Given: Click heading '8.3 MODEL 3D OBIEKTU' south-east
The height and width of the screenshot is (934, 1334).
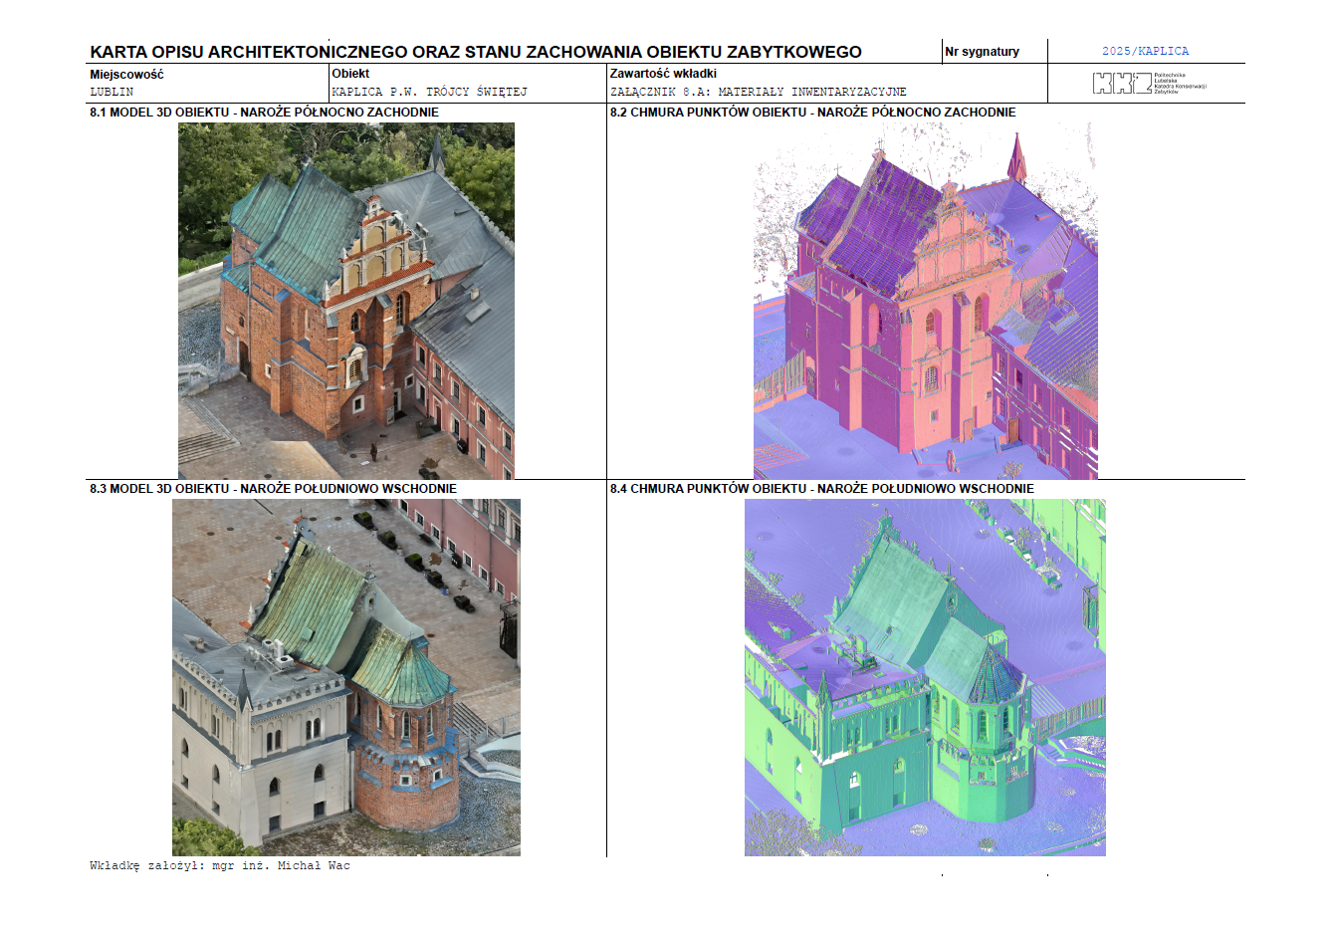Looking at the screenshot, I should coord(273,489).
